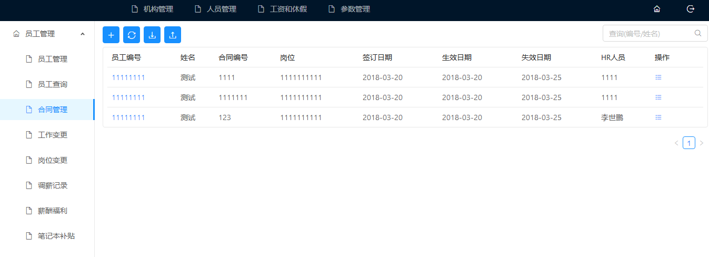The height and width of the screenshot is (257, 709).
Task: Click next page arrow in pagination
Action: coord(701,143)
